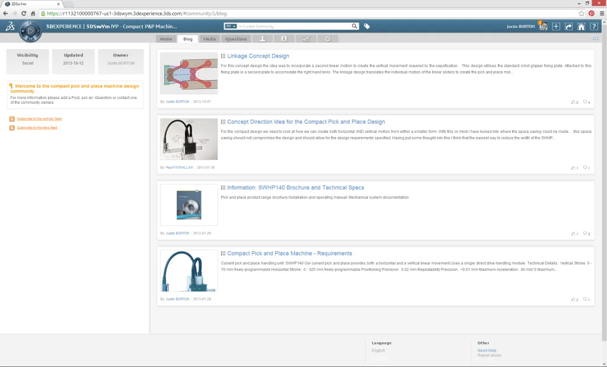Click the plus add-content icon

[x=556, y=26]
